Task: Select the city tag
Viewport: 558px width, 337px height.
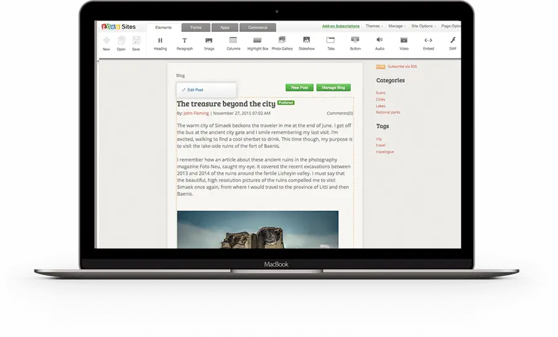Action: pos(378,139)
